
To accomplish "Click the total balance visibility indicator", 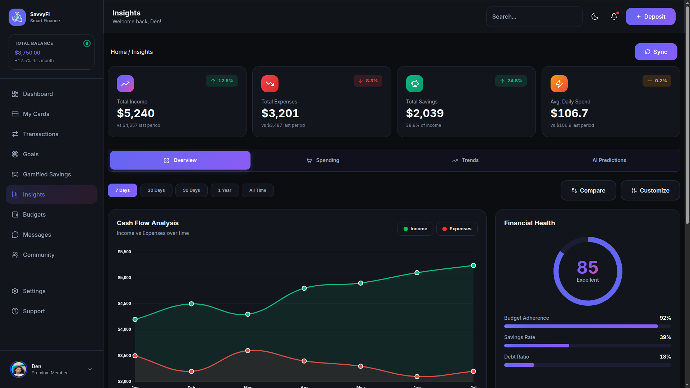I will [87, 43].
